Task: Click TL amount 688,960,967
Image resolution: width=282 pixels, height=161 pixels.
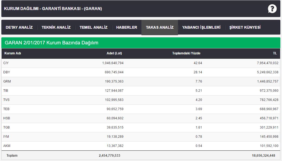Action: 269,109
